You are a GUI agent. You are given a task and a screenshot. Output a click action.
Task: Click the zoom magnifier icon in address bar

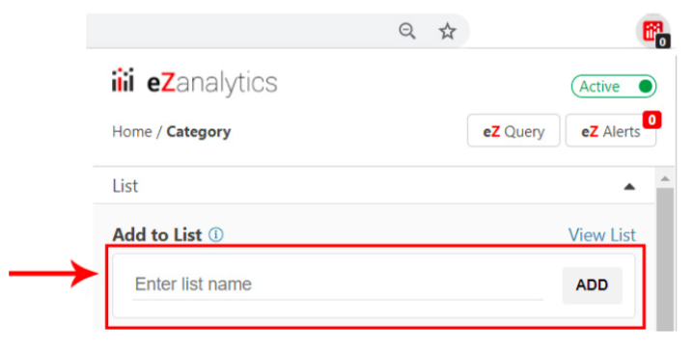point(406,31)
